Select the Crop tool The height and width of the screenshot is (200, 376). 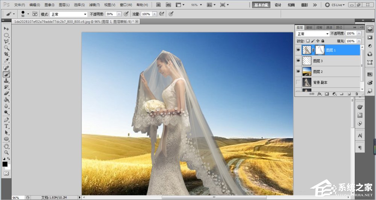coord(6,54)
